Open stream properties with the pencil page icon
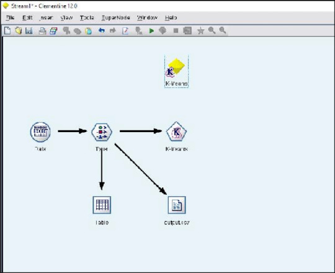 click(x=125, y=31)
